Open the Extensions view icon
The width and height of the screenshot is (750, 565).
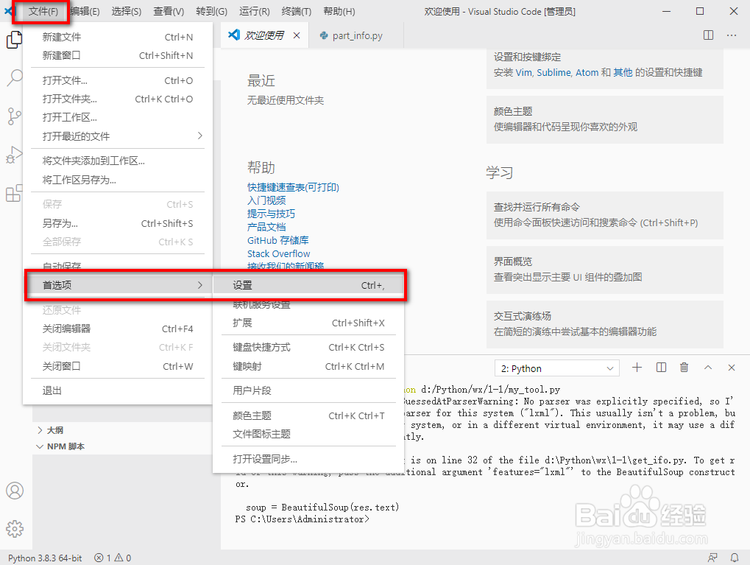(x=14, y=193)
